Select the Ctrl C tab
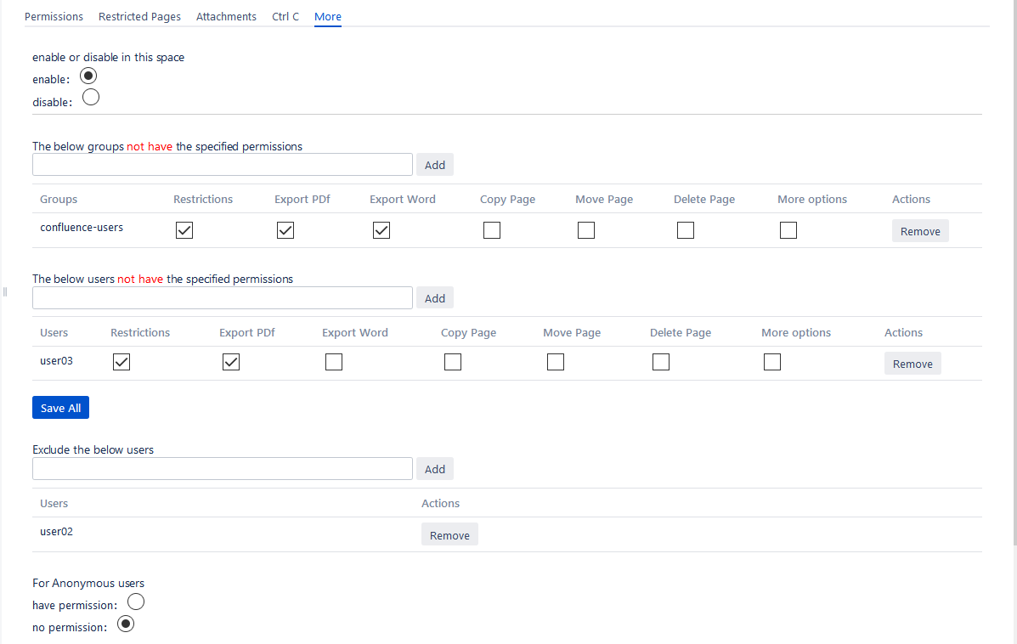The width and height of the screenshot is (1017, 644). (x=285, y=16)
